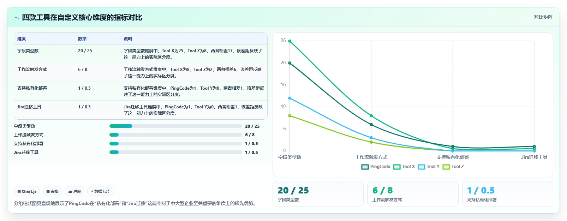Click the 进度 tag chip
This screenshot has height=221, width=567.
(x=74, y=191)
